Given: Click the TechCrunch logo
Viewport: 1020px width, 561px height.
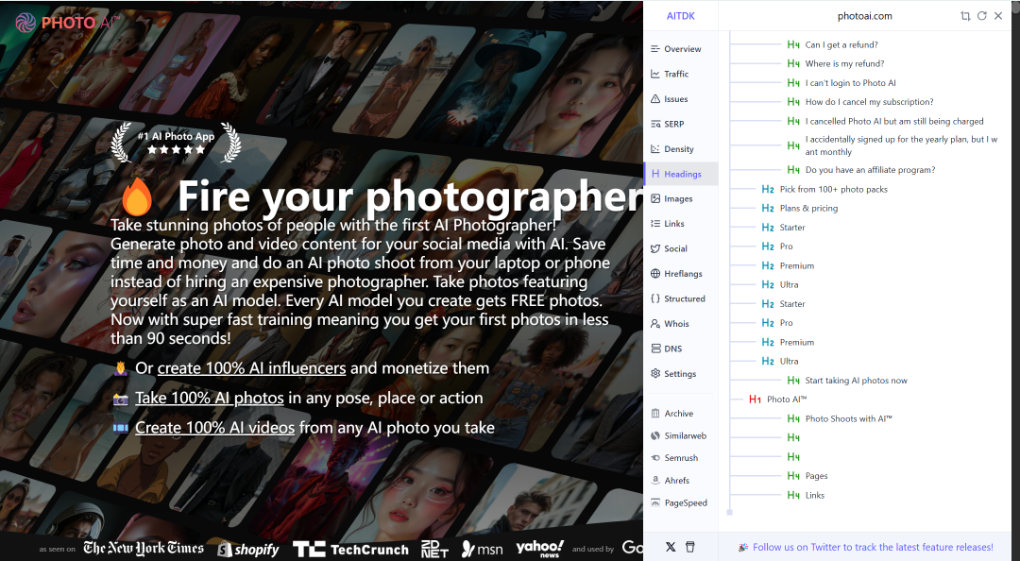Looking at the screenshot, I should (x=350, y=550).
